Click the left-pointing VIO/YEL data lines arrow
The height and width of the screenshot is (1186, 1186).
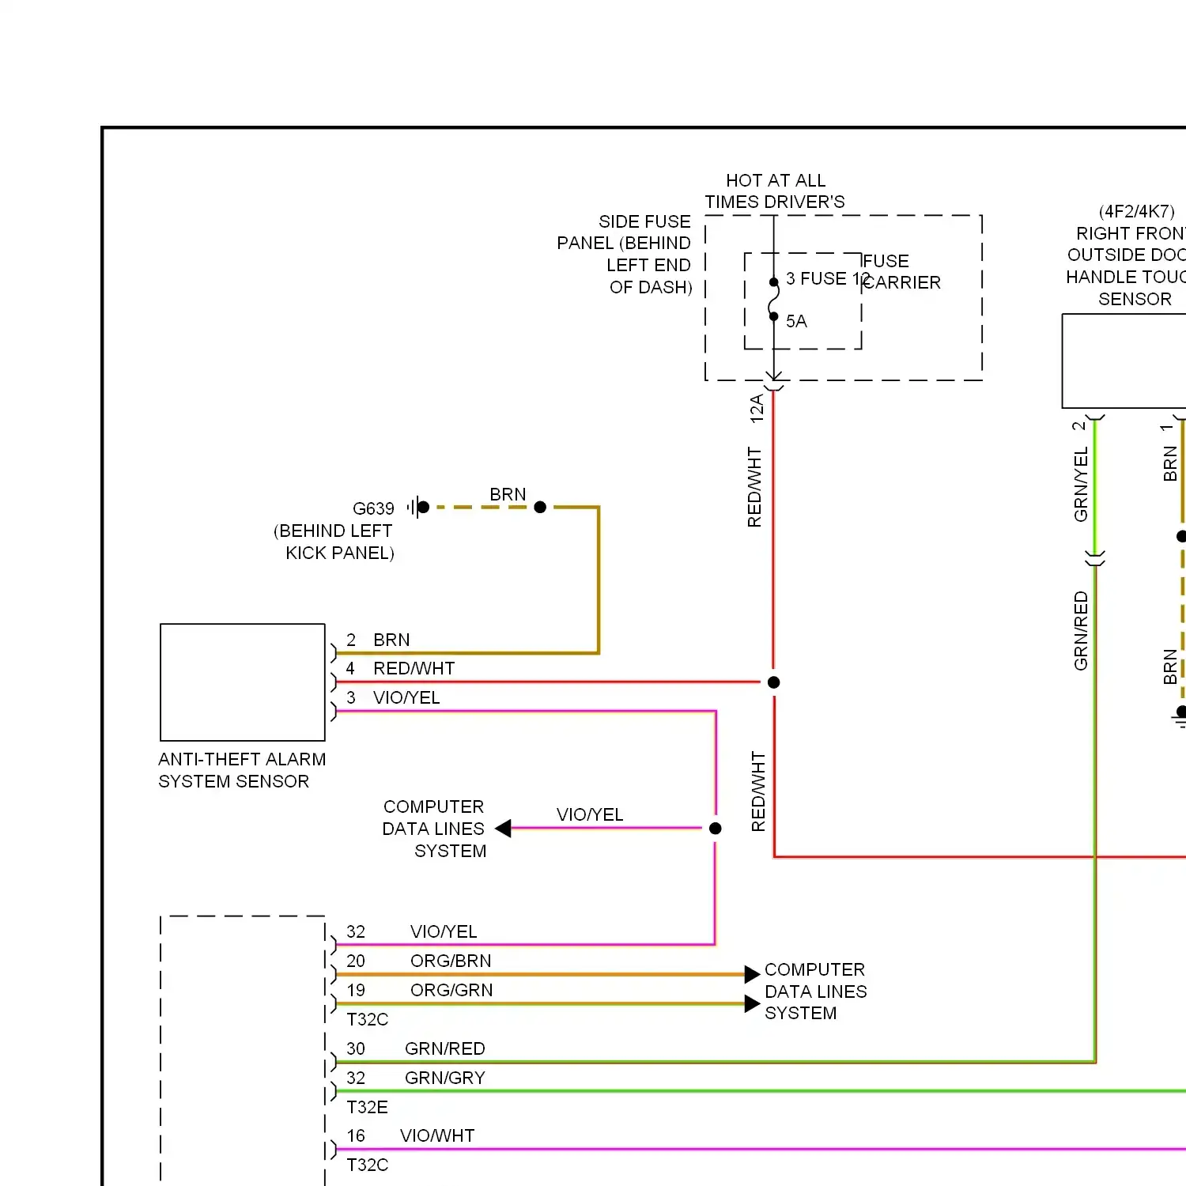pos(504,829)
